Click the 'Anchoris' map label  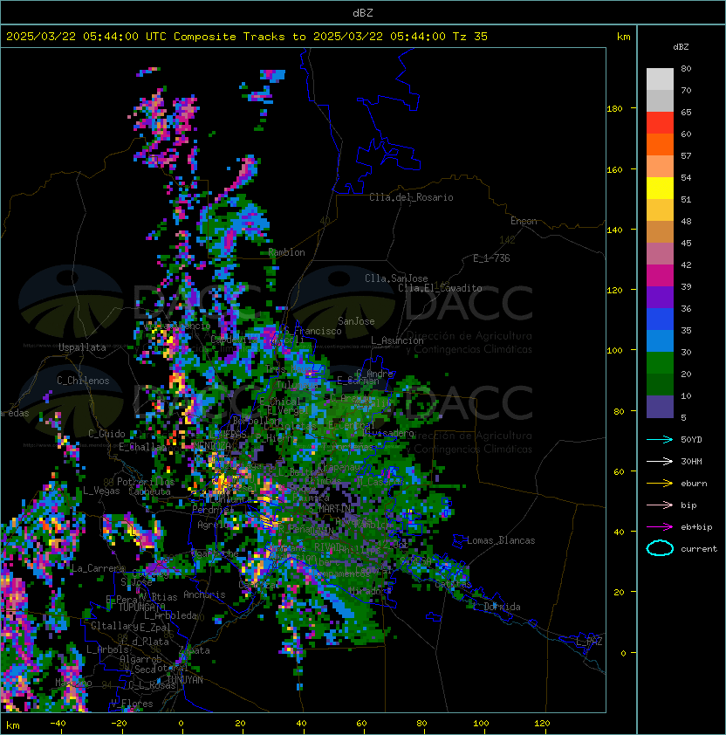click(204, 594)
